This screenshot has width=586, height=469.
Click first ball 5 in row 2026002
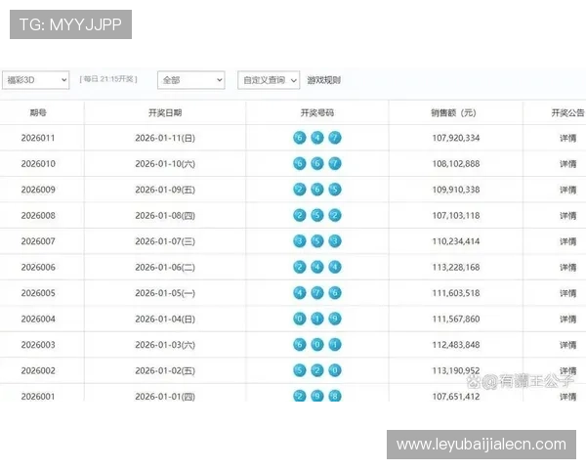[300, 370]
